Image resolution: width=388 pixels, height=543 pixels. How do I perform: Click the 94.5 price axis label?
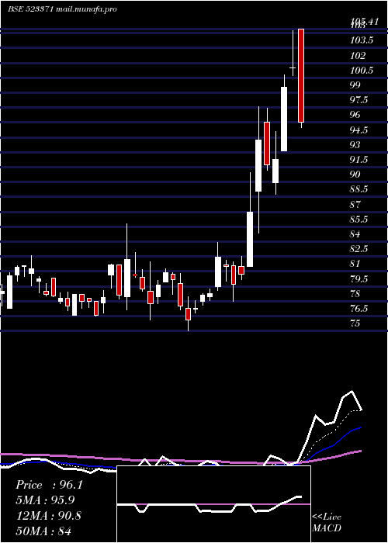359,130
